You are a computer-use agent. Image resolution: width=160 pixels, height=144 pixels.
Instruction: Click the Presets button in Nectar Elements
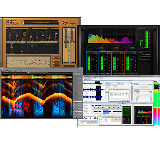(x=66, y=66)
